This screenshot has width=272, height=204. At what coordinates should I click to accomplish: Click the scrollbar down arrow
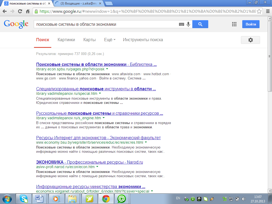(x=270, y=191)
